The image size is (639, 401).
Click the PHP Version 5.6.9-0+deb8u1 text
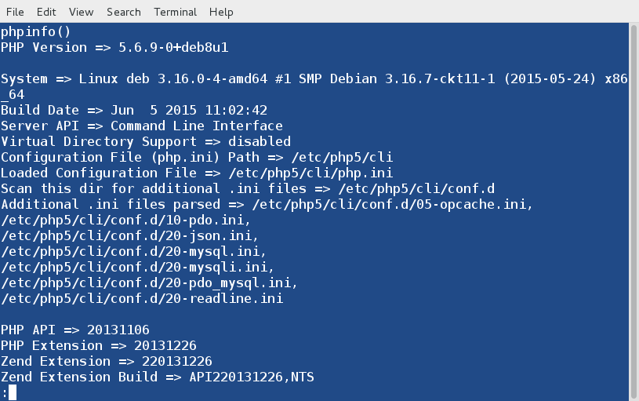click(x=172, y=47)
